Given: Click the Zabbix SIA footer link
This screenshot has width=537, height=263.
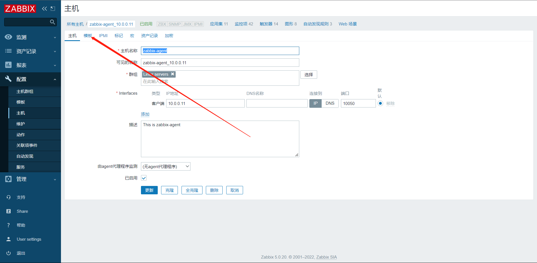Looking at the screenshot, I should 326,257.
